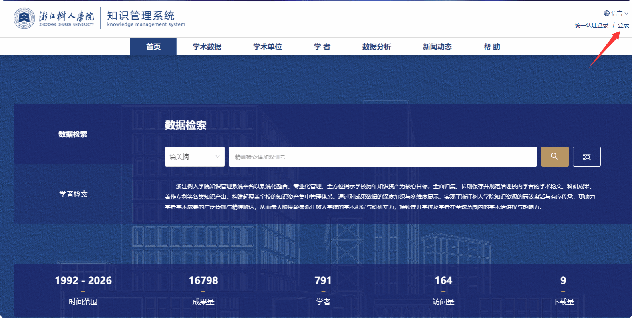Screen dimensions: 632x318
Task: Click the 登录 login link
Action: [x=623, y=25]
